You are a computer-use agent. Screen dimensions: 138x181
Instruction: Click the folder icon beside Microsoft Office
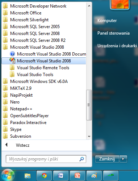point(5,13)
